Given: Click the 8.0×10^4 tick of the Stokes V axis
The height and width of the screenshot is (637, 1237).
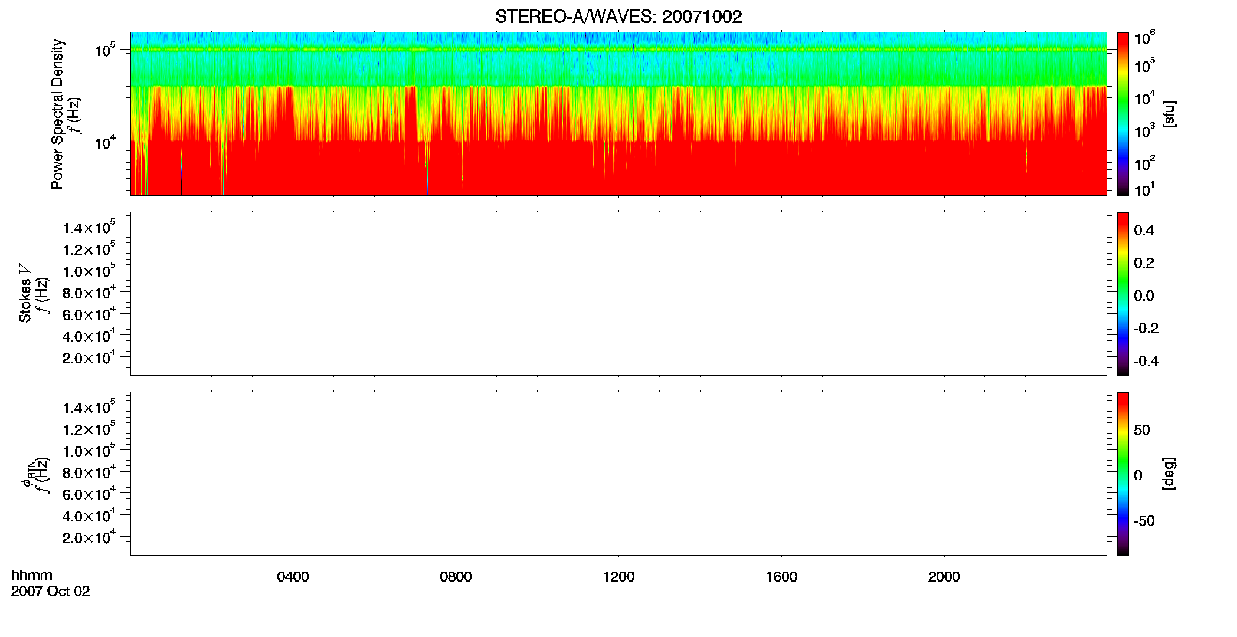Looking at the screenshot, I should tap(89, 292).
